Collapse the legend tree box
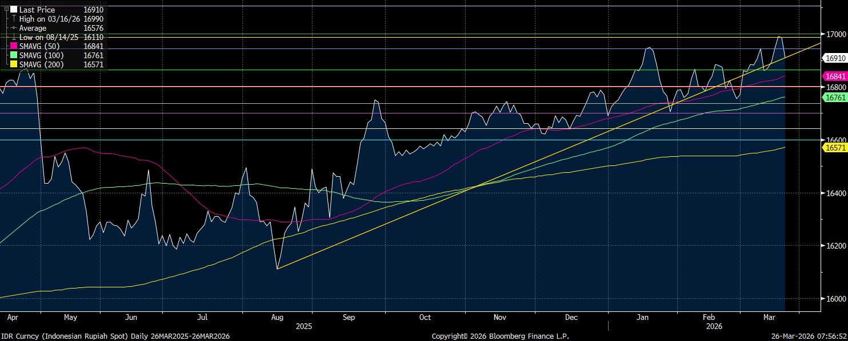 6,9
